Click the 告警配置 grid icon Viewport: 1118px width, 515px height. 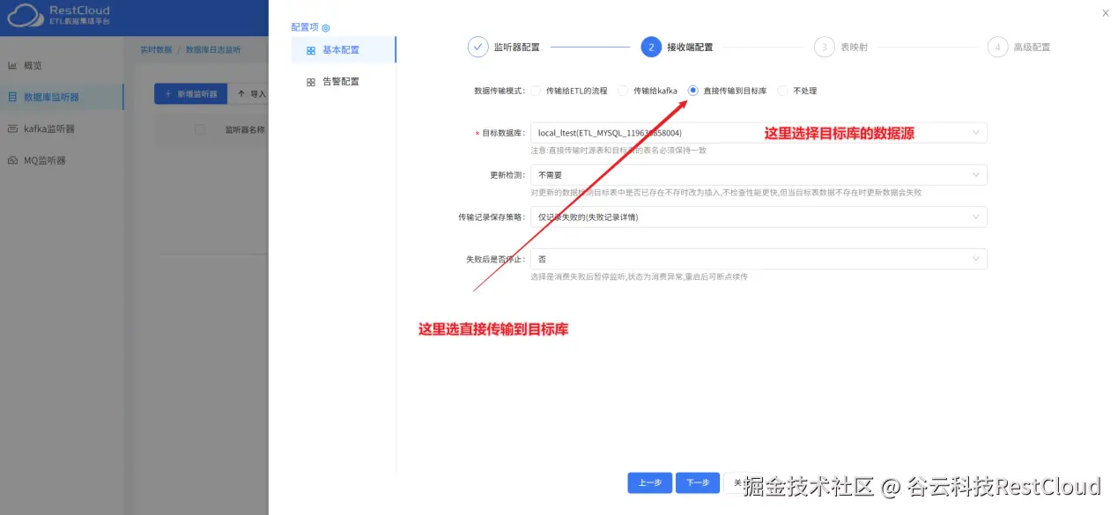[x=310, y=82]
